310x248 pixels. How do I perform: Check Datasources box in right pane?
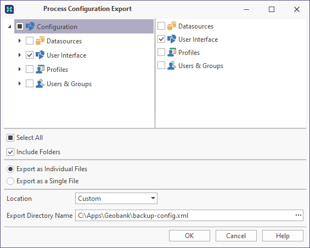point(161,26)
